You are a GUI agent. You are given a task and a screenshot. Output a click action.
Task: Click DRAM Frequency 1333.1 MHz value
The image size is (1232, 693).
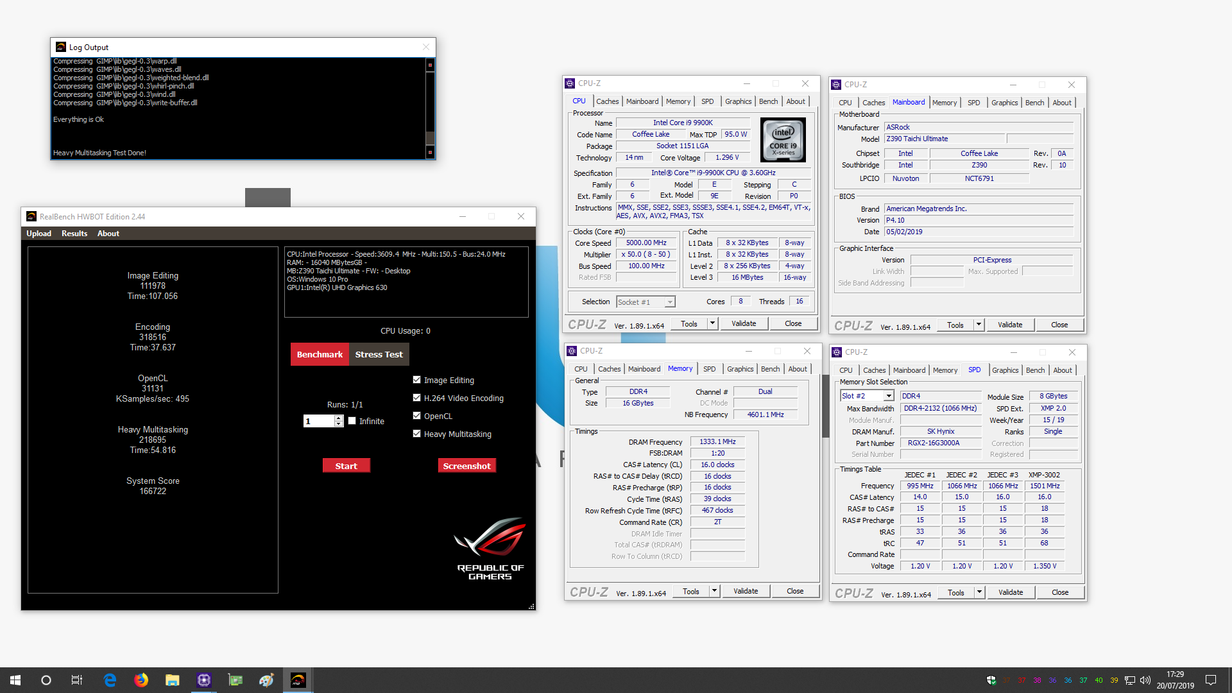pyautogui.click(x=717, y=441)
